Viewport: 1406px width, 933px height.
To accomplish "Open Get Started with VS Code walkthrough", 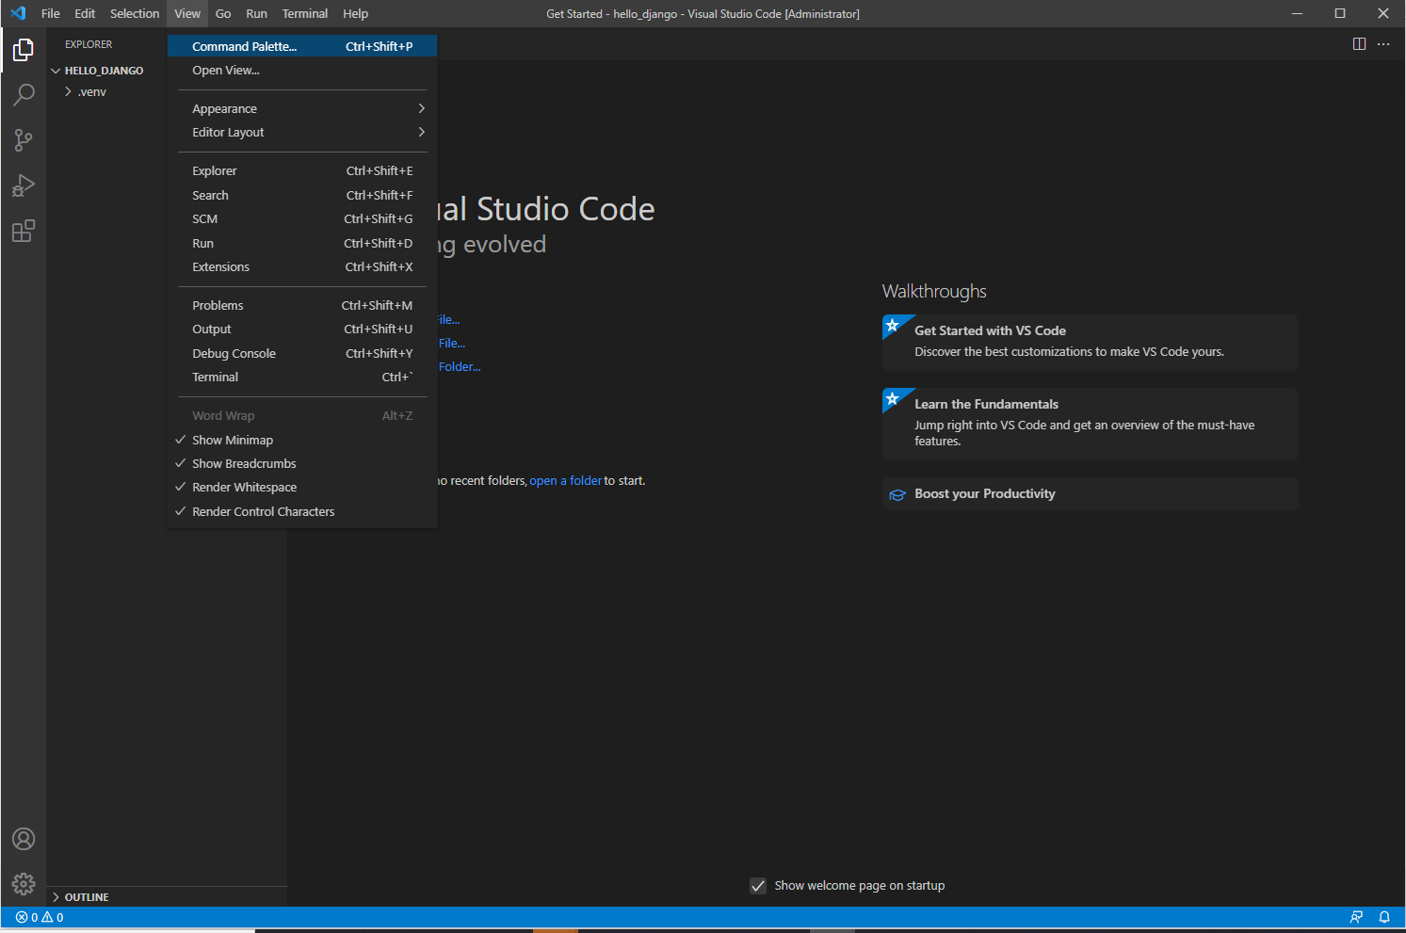I will click(1090, 342).
